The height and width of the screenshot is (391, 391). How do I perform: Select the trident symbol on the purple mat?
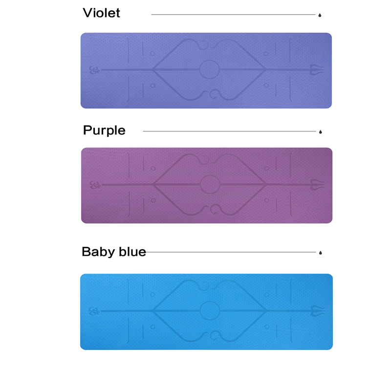click(317, 185)
